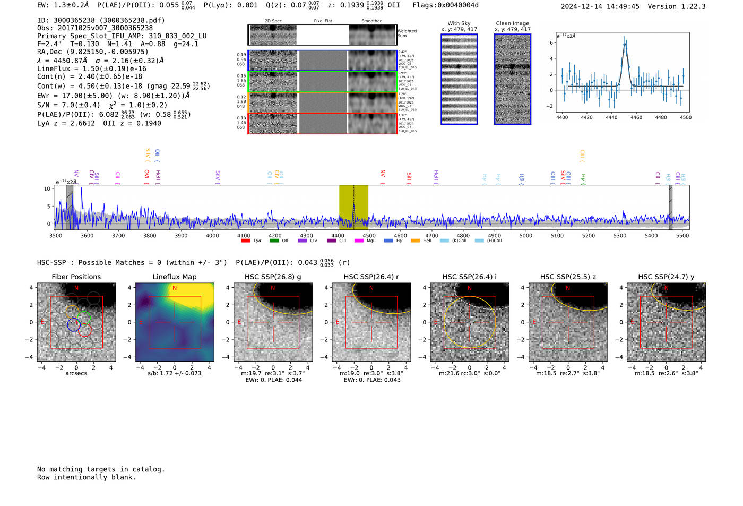Select the green-bordered 2D spectrum row

[322, 82]
